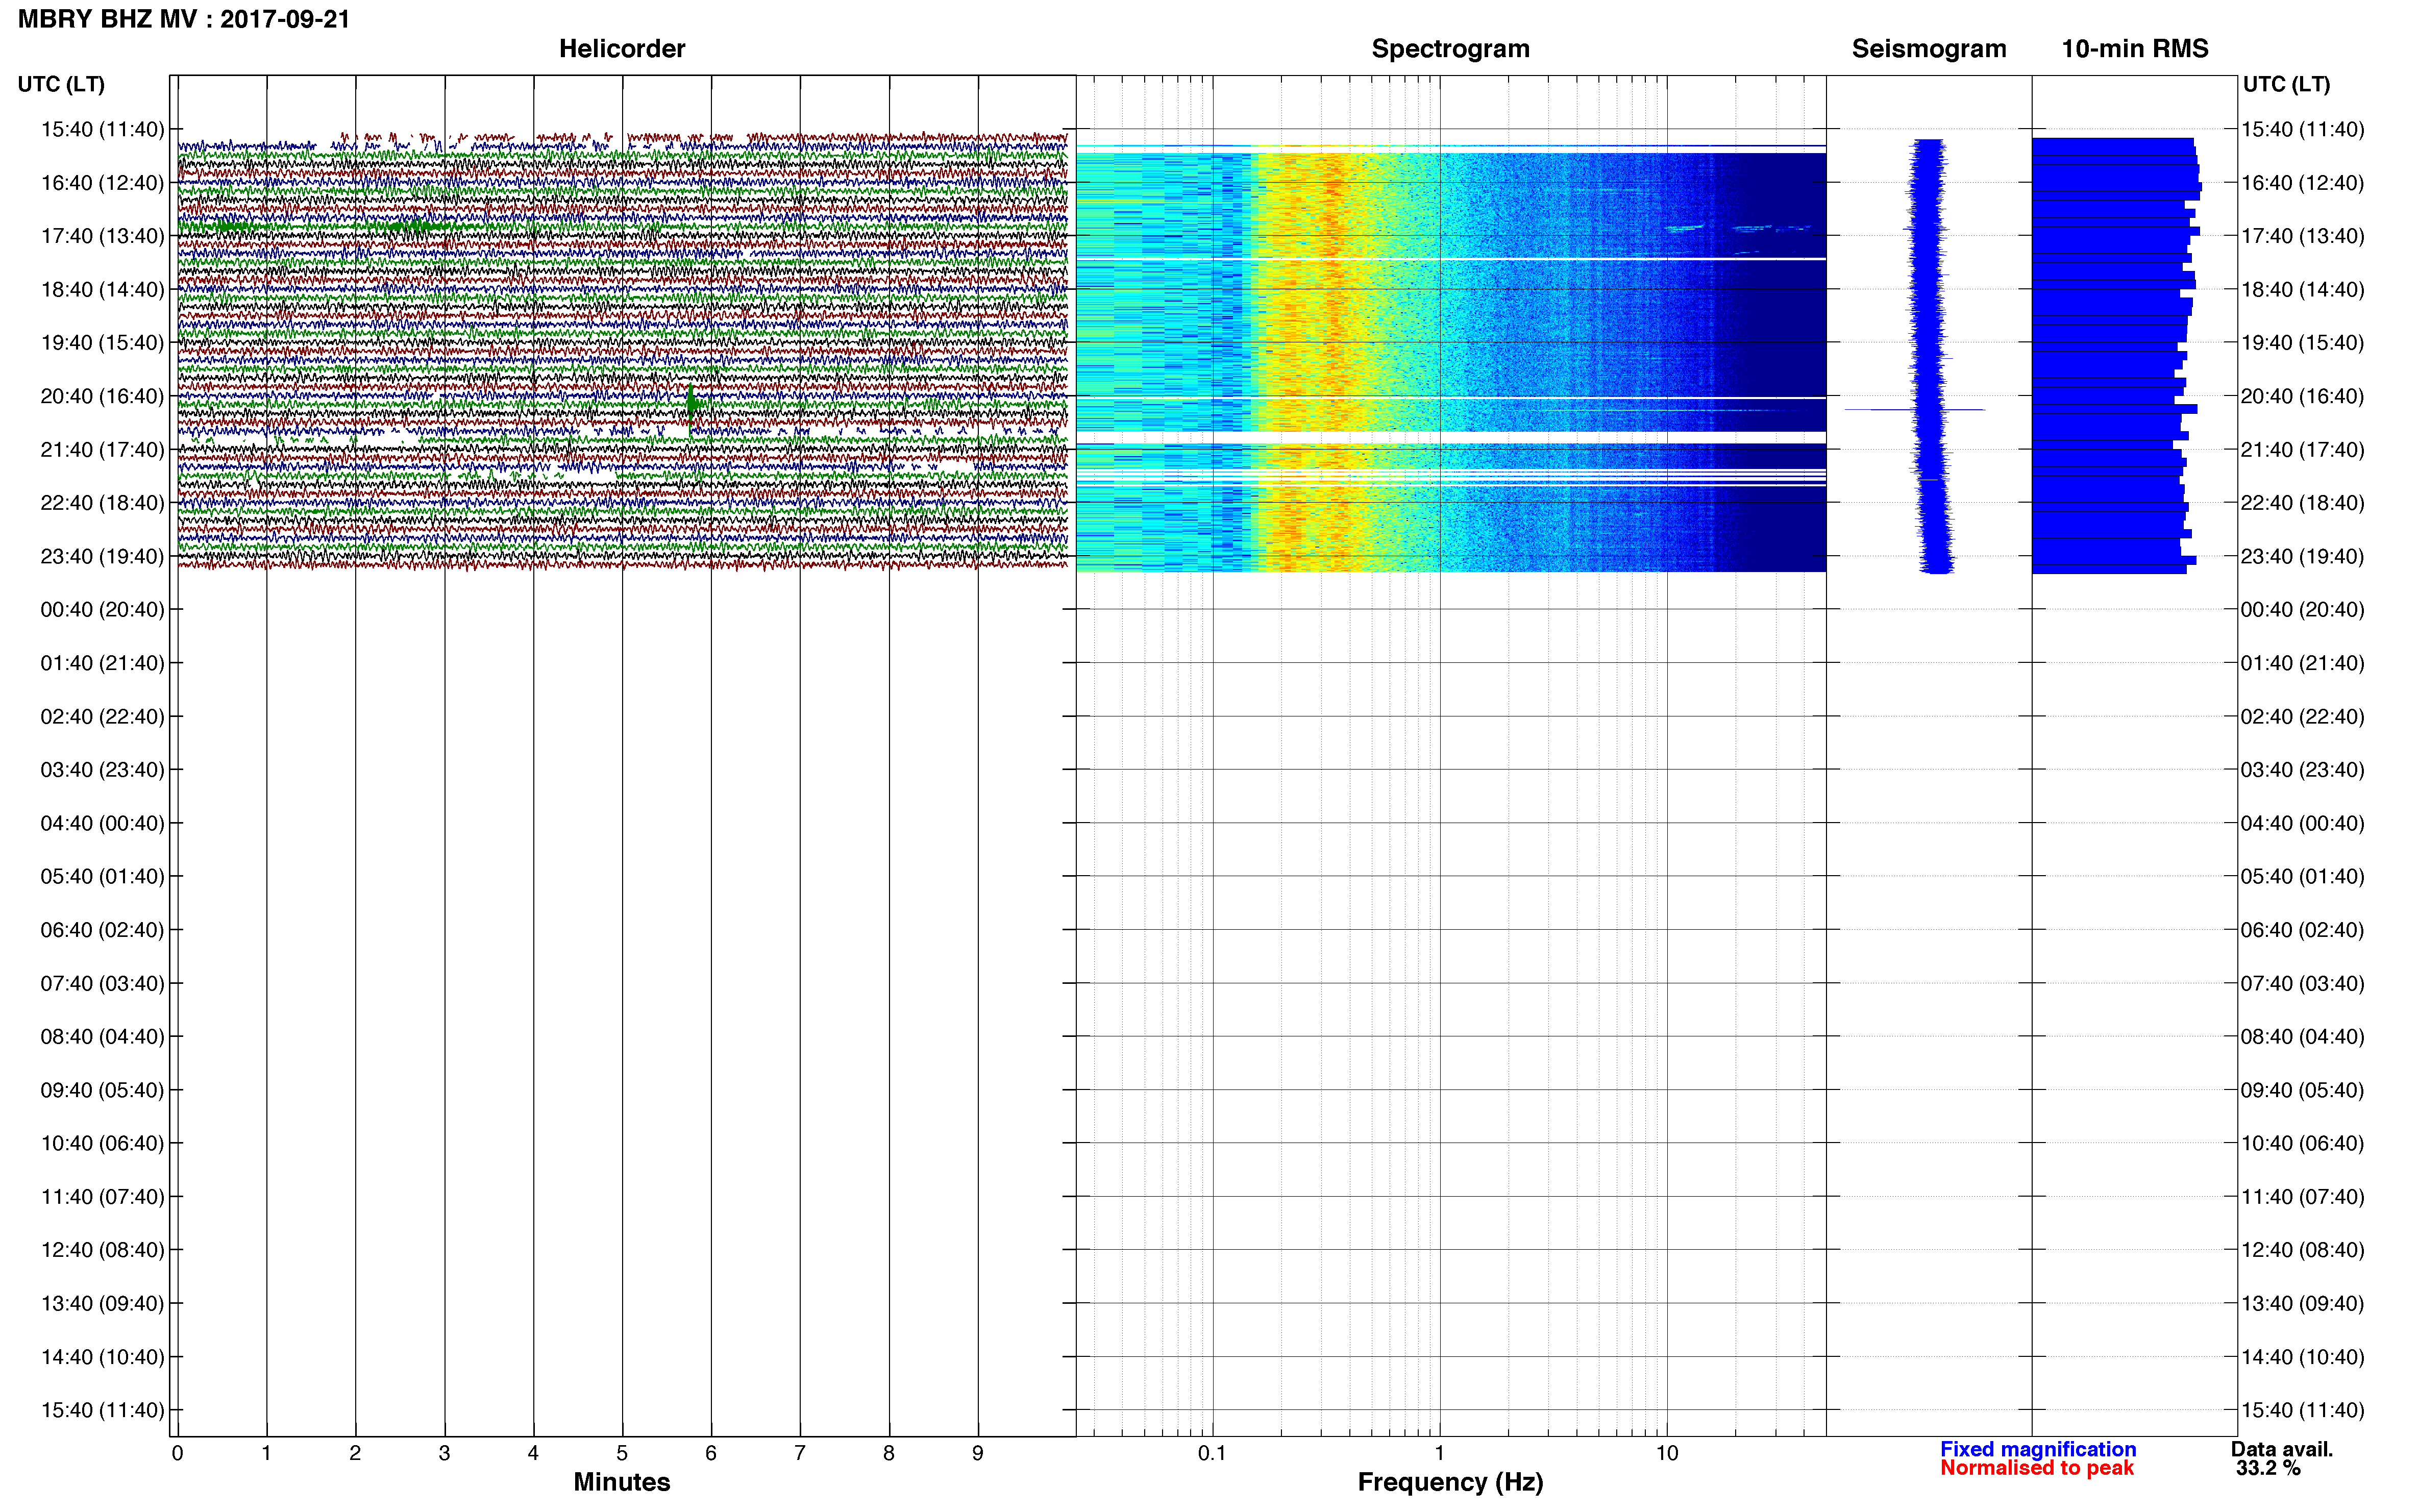Click the title 'MBRY BHZ MV : 2017-09-21'
This screenshot has height=1512, width=2419.
pos(184,19)
